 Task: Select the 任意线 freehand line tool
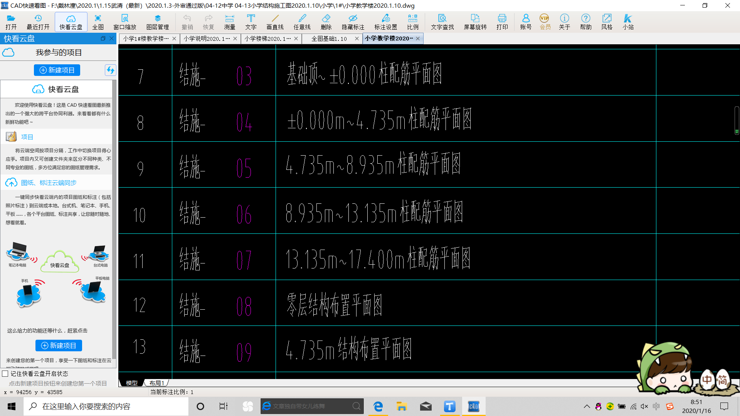point(302,22)
